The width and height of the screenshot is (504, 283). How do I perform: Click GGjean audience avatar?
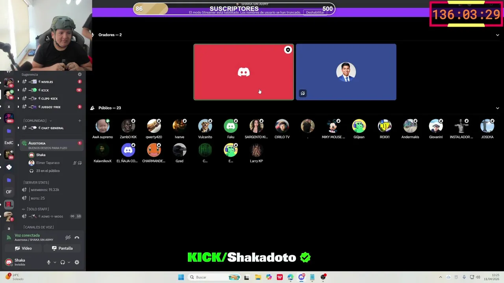pos(359,126)
